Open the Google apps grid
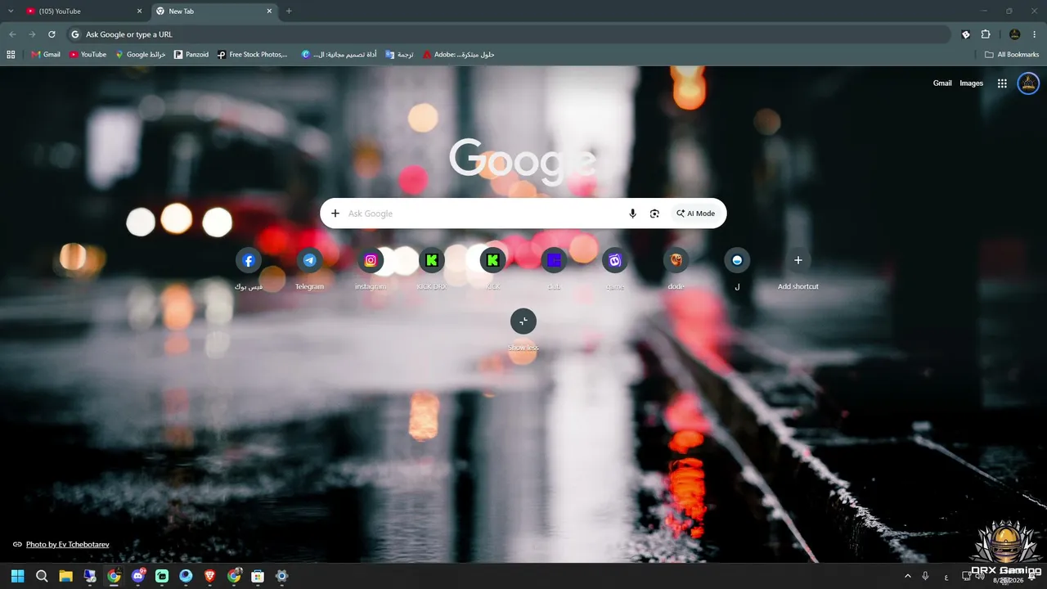 [x=1002, y=83]
